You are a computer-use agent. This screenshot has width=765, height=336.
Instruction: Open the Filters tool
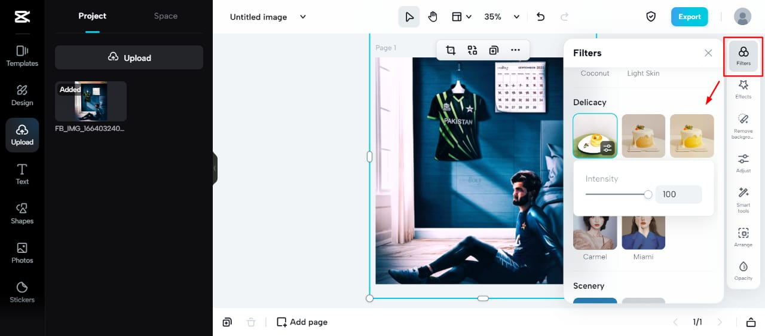[743, 56]
